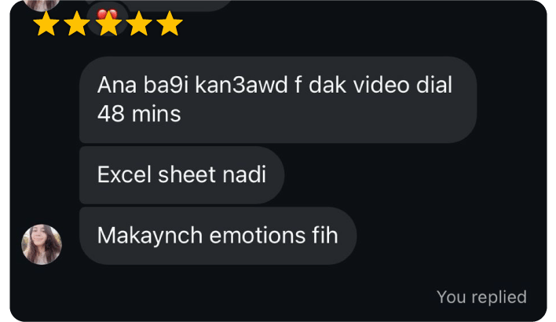The image size is (556, 322).
Task: Click the first gold star rating
Action: click(46, 24)
